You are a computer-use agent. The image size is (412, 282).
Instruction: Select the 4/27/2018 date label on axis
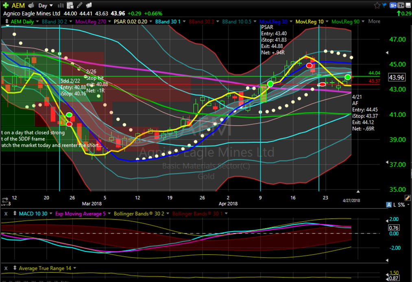coord(351,201)
